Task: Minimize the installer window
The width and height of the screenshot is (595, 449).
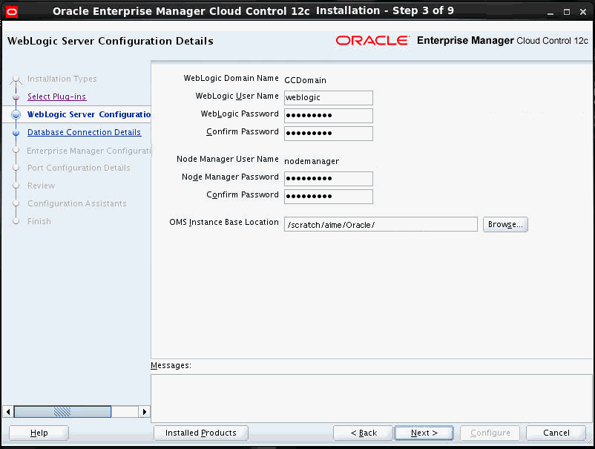Action: pos(550,12)
